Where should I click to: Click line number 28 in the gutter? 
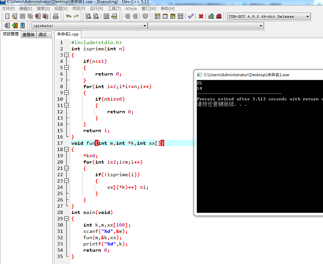(60, 212)
